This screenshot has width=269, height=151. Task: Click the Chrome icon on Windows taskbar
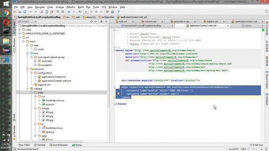[x=6, y=13]
